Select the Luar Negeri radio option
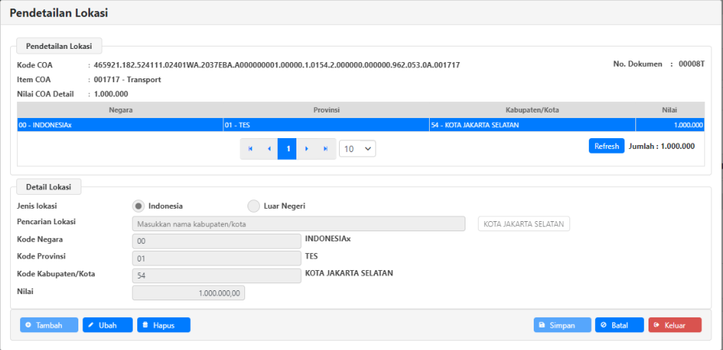Image resolution: width=723 pixels, height=350 pixels. [254, 206]
